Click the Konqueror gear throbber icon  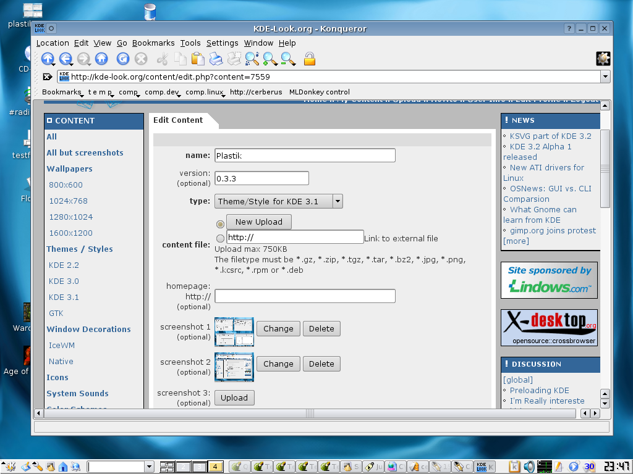pyautogui.click(x=603, y=59)
